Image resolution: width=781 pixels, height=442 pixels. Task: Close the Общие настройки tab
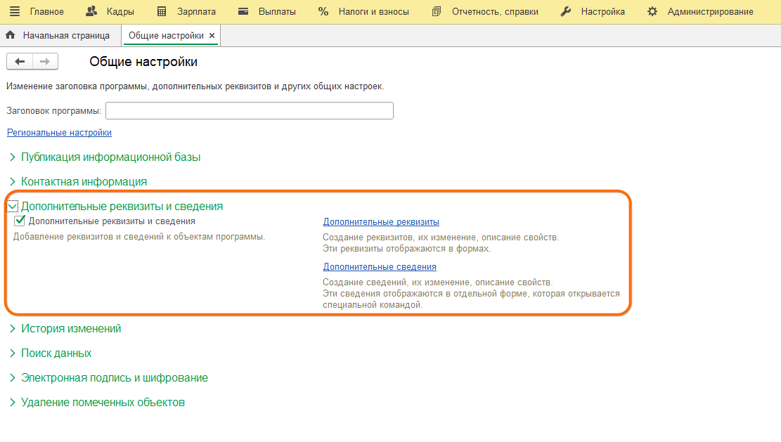coord(212,36)
